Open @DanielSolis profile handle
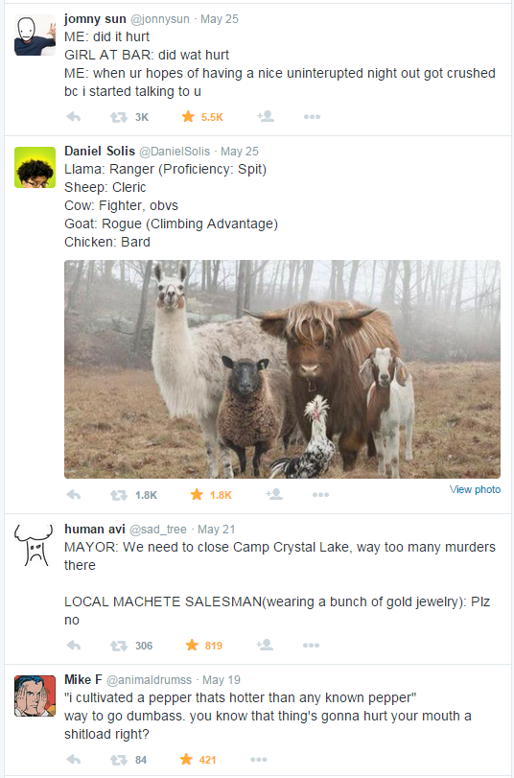This screenshot has width=514, height=778. [175, 152]
